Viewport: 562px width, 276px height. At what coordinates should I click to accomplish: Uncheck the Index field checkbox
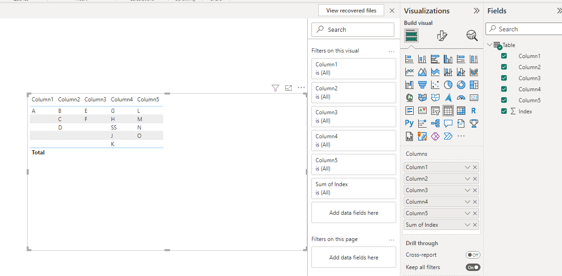coord(504,111)
